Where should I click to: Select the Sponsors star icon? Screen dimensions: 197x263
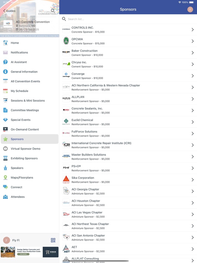pos(5,139)
